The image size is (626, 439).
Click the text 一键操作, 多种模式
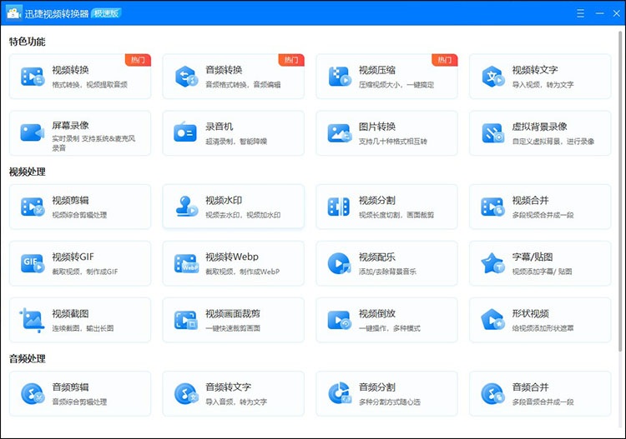point(390,328)
